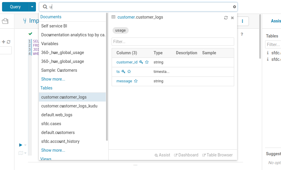Click the refresh icon in customer_logs panel

click(x=226, y=18)
